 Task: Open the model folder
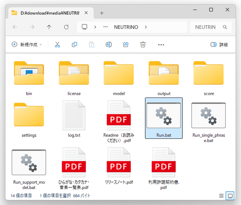click(119, 78)
